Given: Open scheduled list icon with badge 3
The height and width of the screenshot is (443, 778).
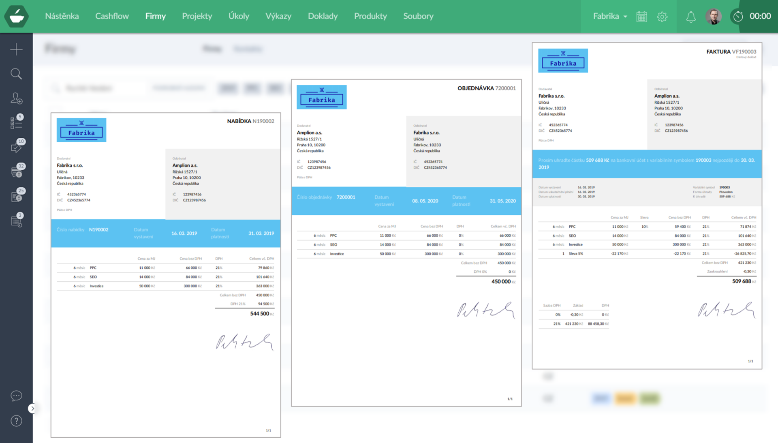Looking at the screenshot, I should [16, 221].
